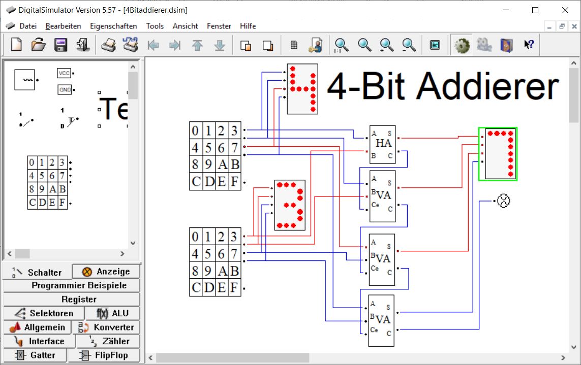Click the grid display toolbar icon
Screen dimensions: 581x365
[294, 45]
